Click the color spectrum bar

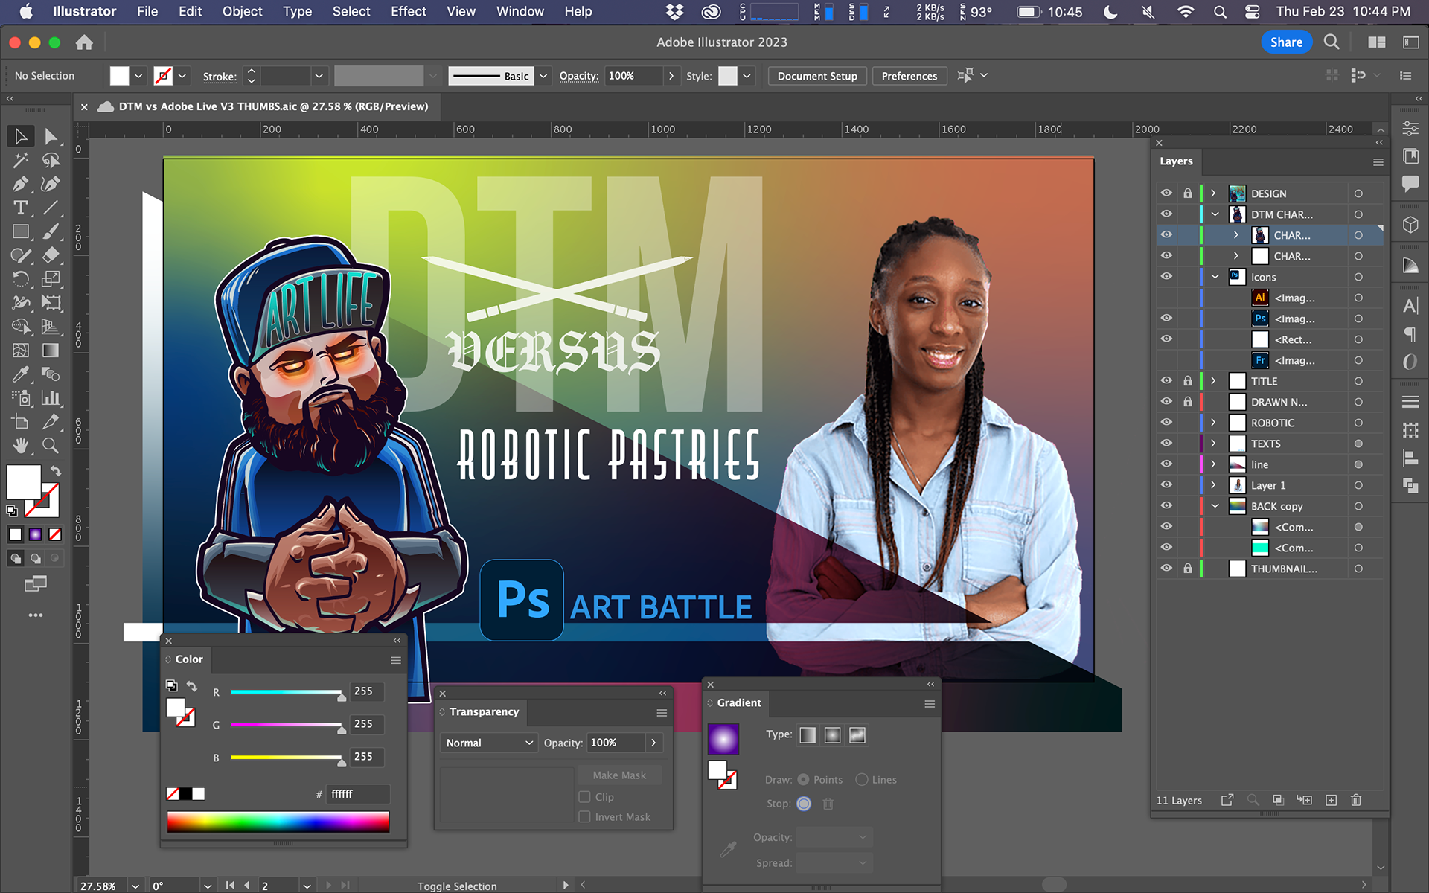tap(278, 822)
